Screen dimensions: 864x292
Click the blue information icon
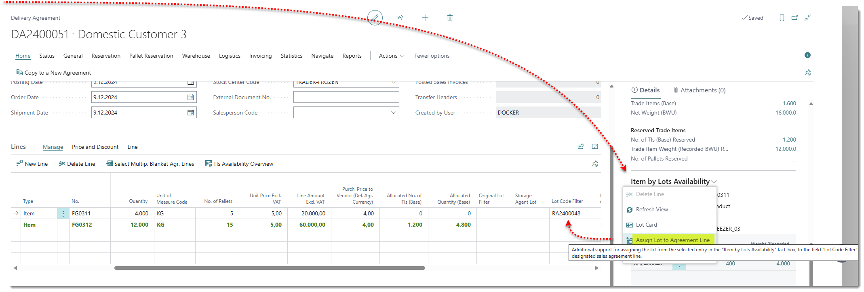pos(807,55)
